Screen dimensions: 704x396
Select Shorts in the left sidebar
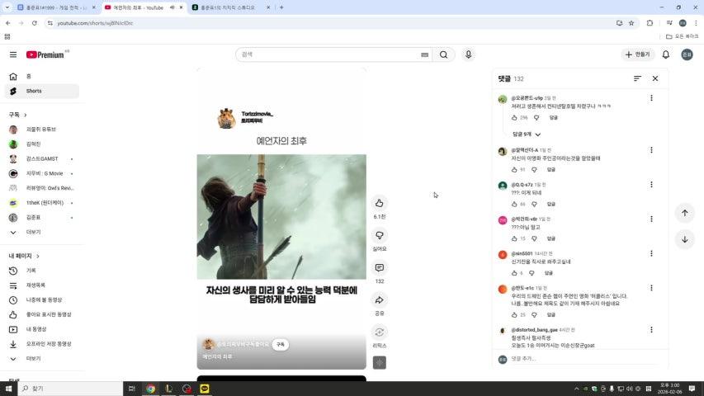(x=34, y=91)
